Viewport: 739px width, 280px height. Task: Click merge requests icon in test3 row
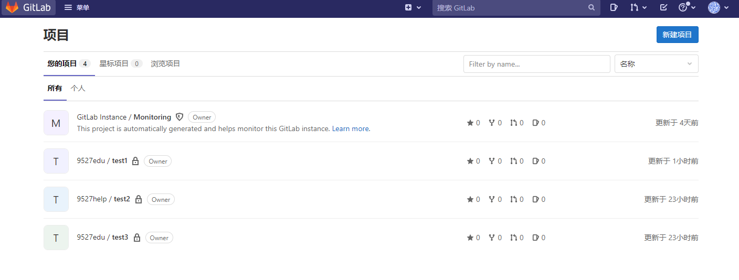pyautogui.click(x=513, y=238)
